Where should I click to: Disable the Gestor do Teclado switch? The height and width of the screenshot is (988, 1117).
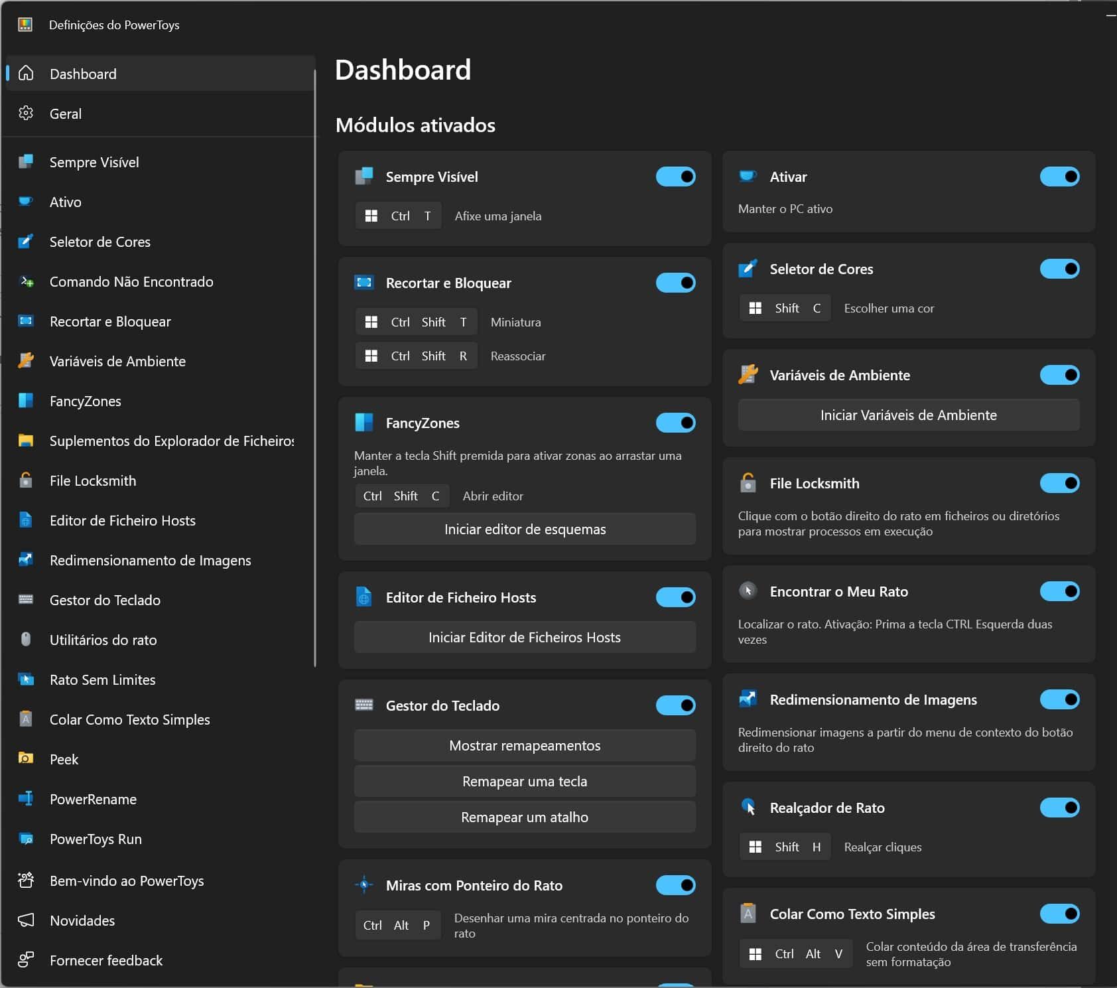click(x=675, y=705)
